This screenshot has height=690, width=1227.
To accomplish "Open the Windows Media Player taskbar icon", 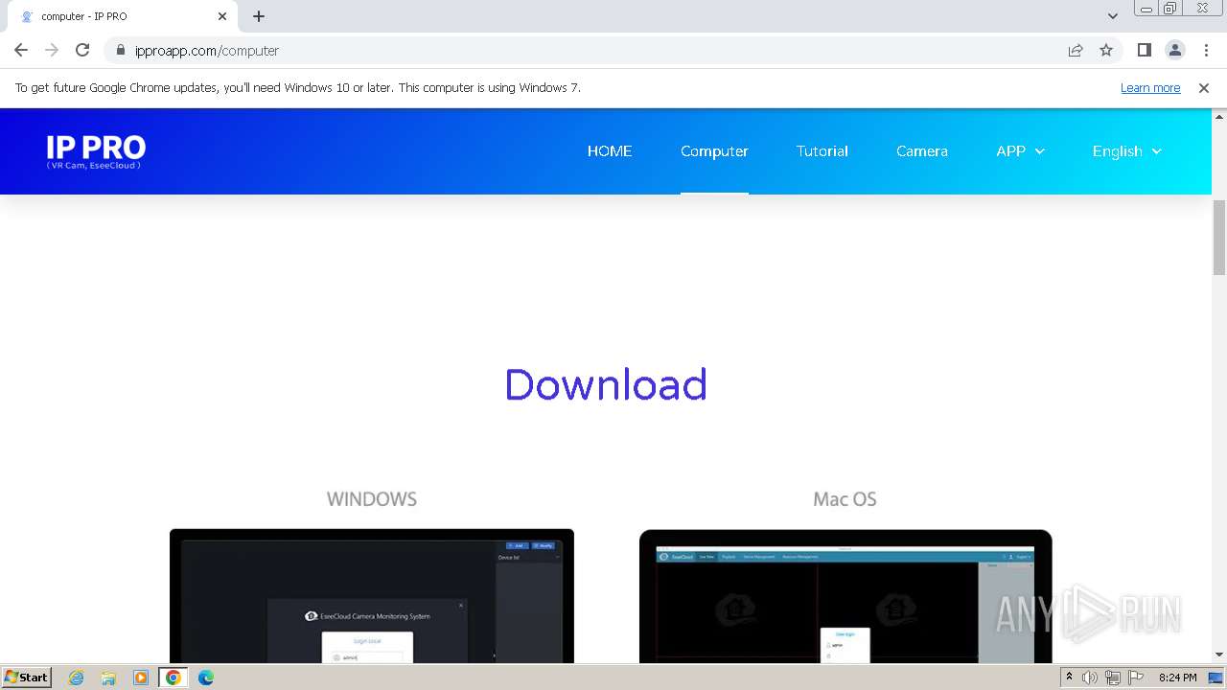I will coord(141,678).
